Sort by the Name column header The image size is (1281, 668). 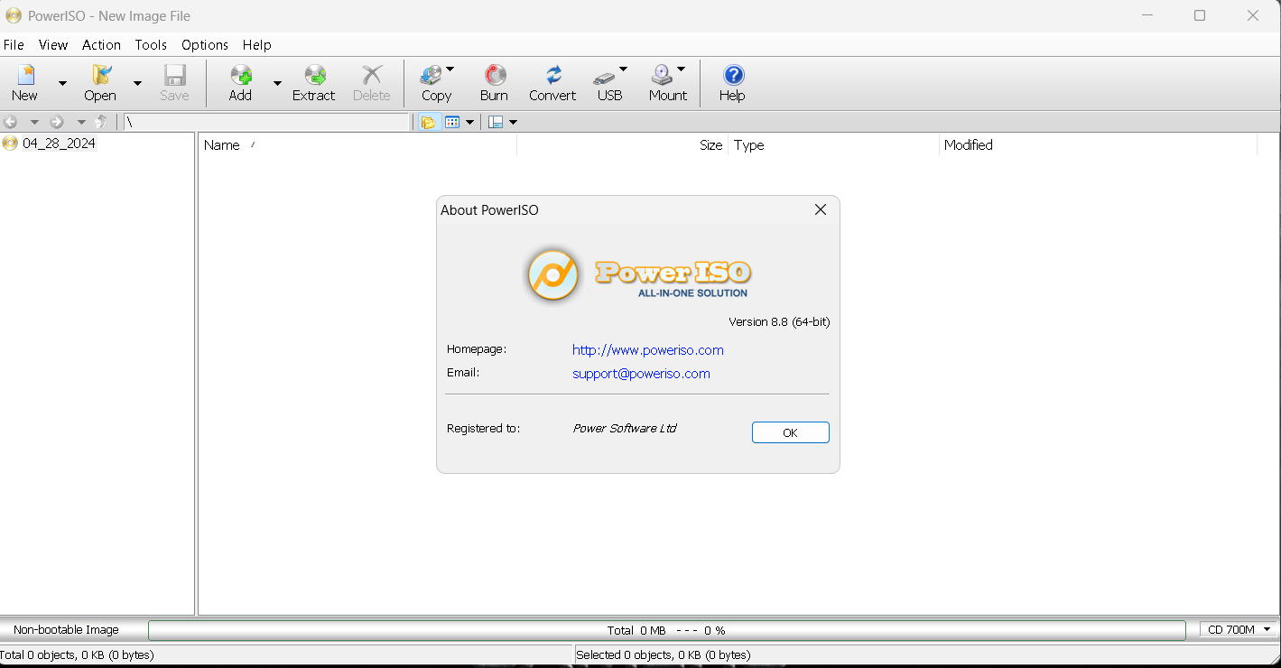point(357,144)
